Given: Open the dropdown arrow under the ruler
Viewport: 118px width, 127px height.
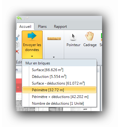Looking at the screenshot, I should point(54,57).
